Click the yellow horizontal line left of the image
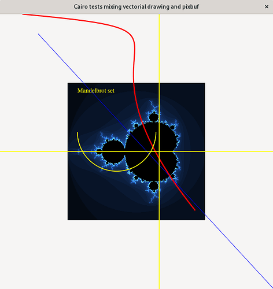 click(x=34, y=151)
